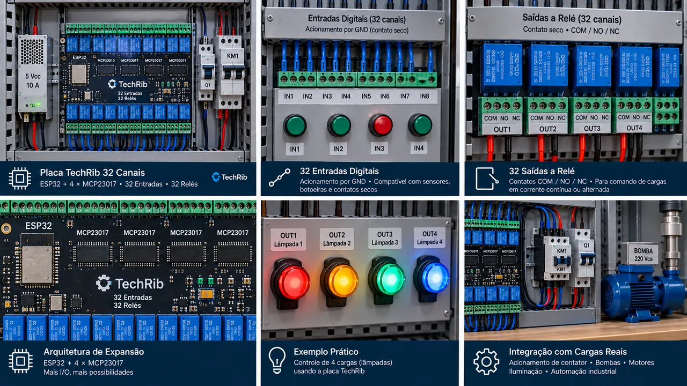Screen dimensions: 687x386
Task: Click the red pushbutton above the IN3 label
Action: [381, 125]
